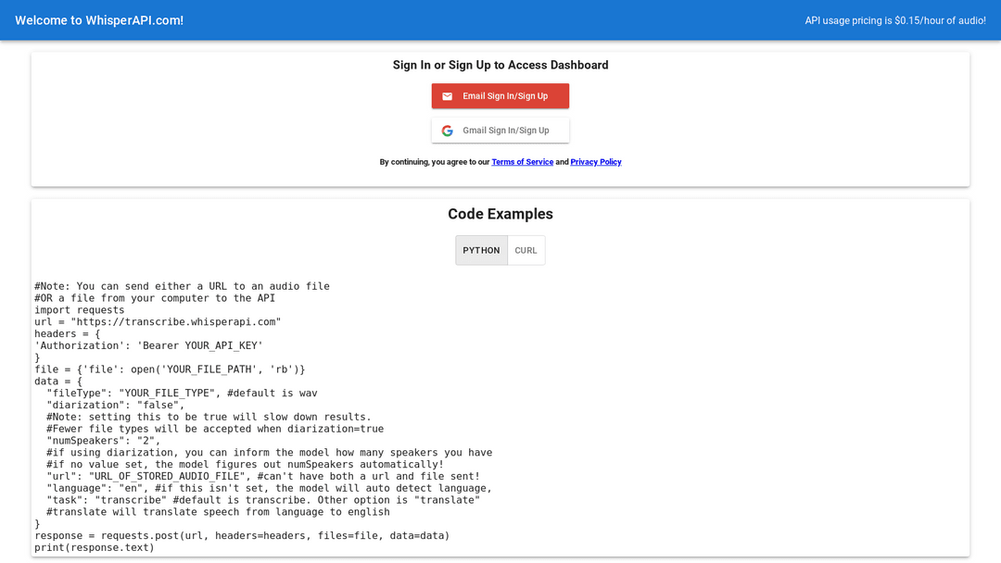Click the "numSpeakers": "2" line
The width and height of the screenshot is (1001, 563).
(x=104, y=441)
